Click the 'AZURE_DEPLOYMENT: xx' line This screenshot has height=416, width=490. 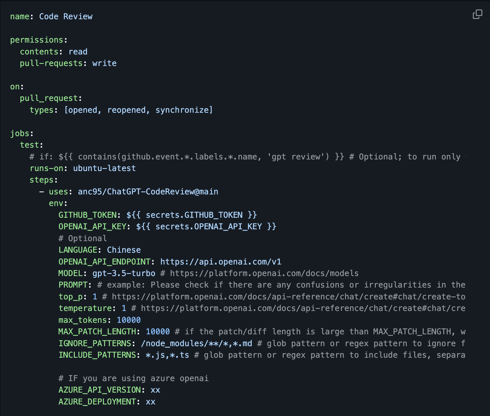pos(107,402)
